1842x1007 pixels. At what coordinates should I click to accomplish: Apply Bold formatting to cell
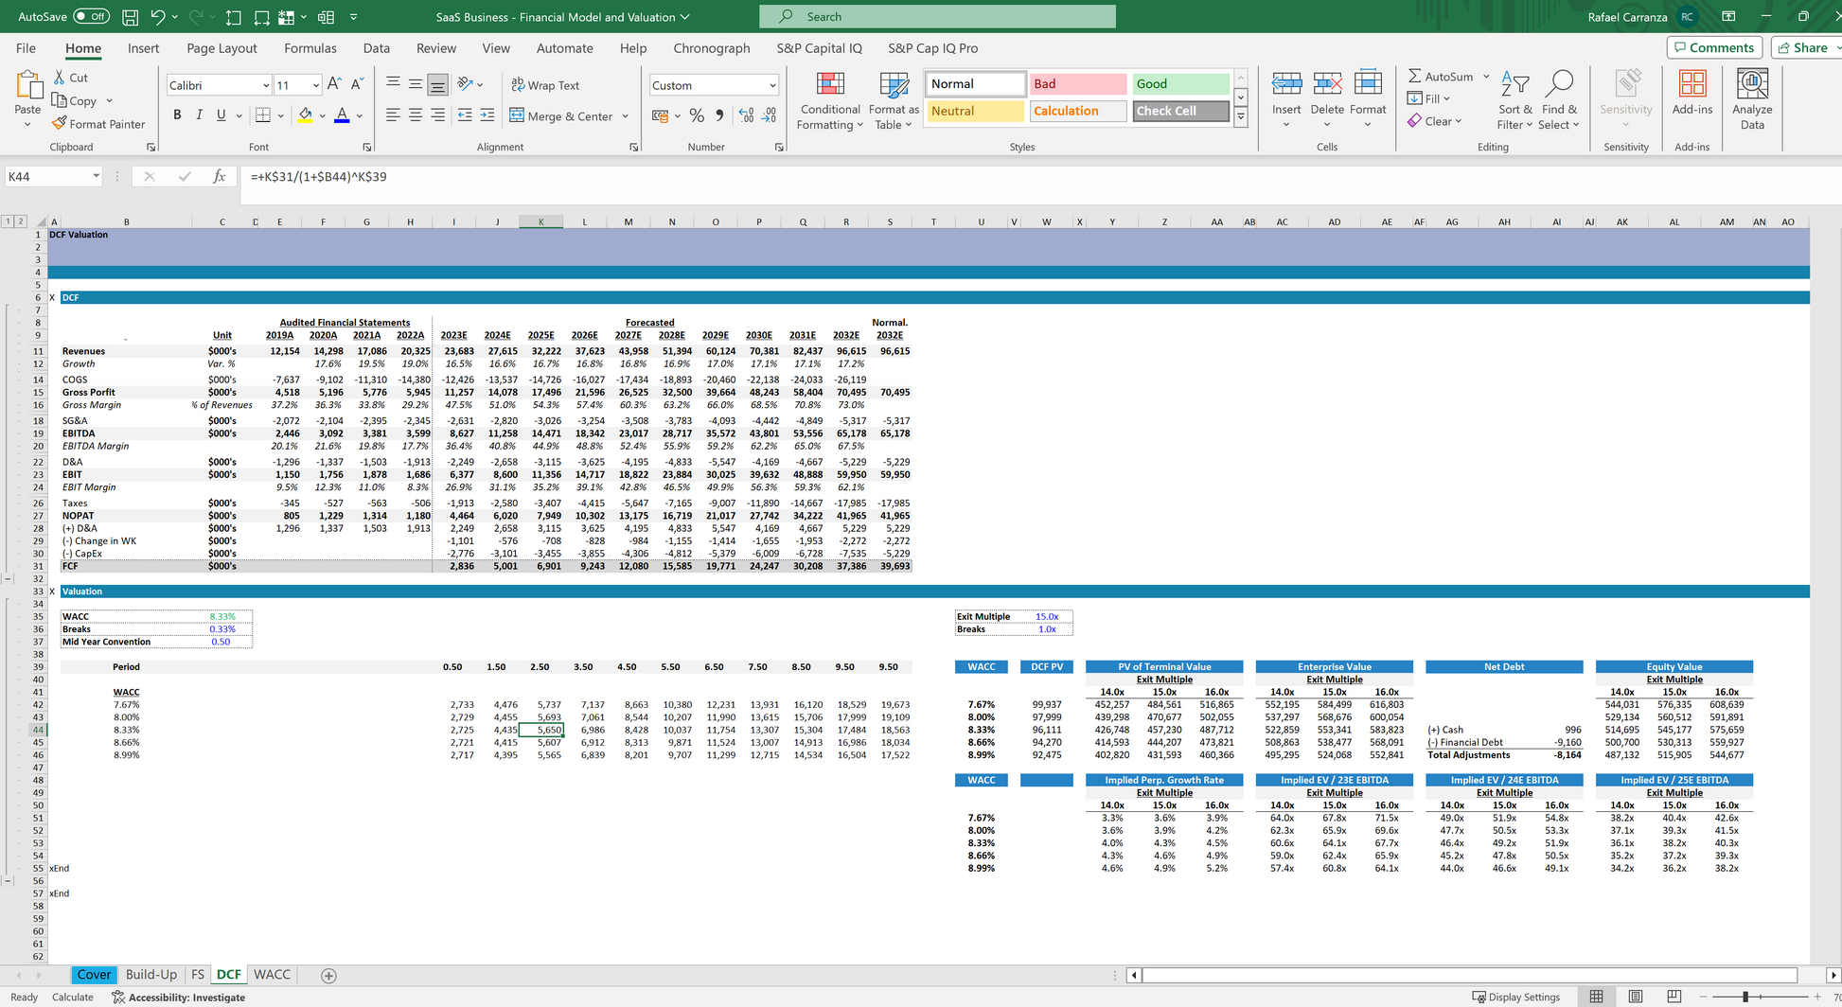pyautogui.click(x=177, y=115)
